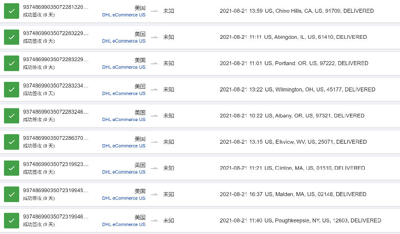This screenshot has height=234, width=400.
Task: Click route arrow icon in Malden, MA row
Action: (154, 194)
